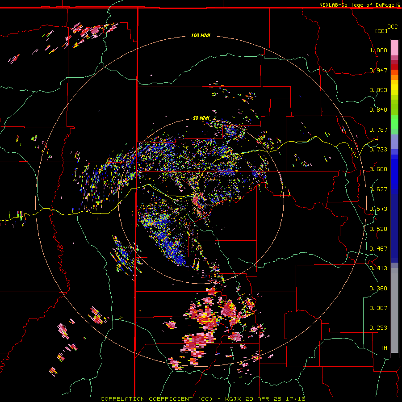Pick the light pink segment of the color bar
The height and width of the screenshot is (402, 402).
click(x=394, y=47)
